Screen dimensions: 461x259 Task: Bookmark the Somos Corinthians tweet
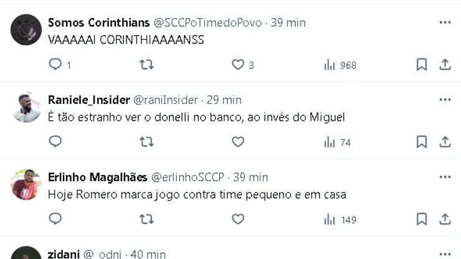tap(422, 65)
